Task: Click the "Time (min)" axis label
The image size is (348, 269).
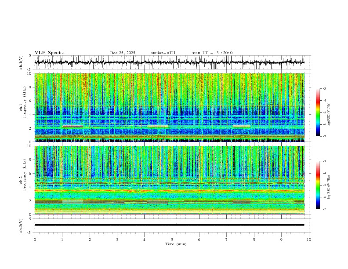Action: coord(176,244)
